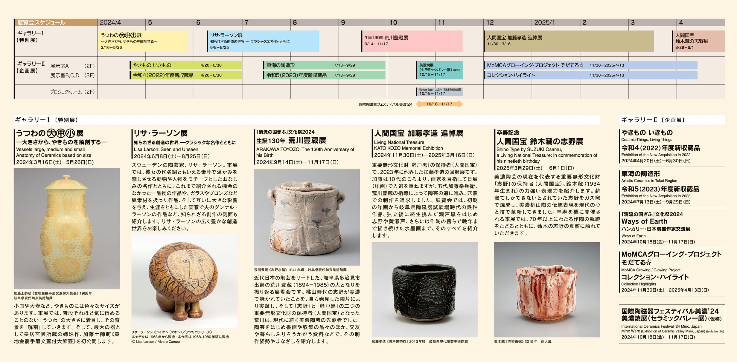Image resolution: width=737 pixels, height=362 pixels.
Task: Click the やきもの いきもの green schedule bar
Action: (x=186, y=65)
